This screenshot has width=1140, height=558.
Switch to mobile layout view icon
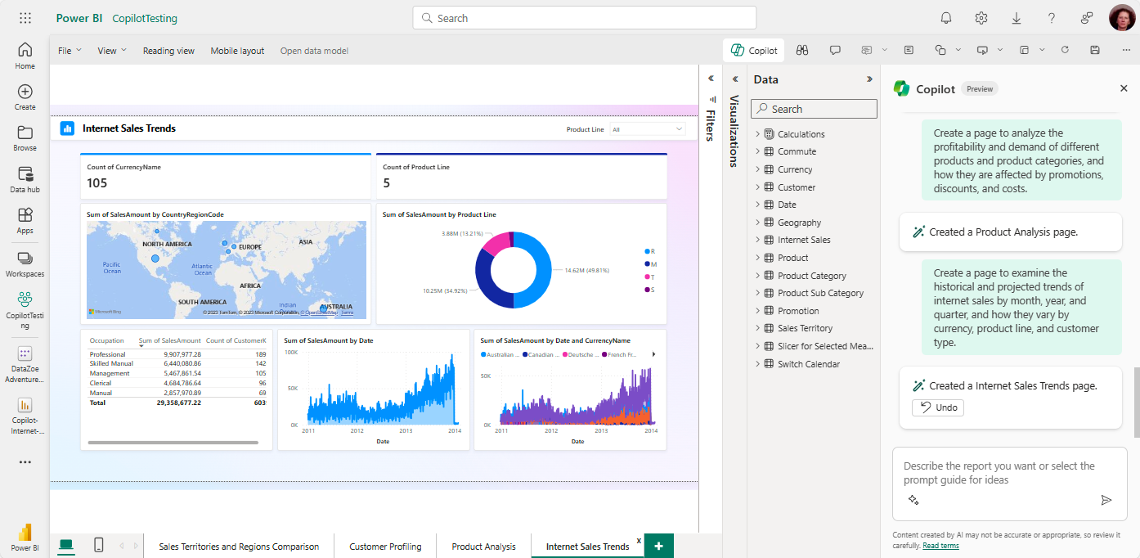click(x=98, y=545)
